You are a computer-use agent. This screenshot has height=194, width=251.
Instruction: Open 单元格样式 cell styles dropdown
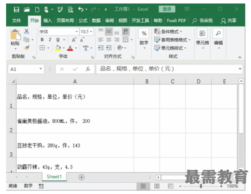pyautogui.click(x=170, y=48)
